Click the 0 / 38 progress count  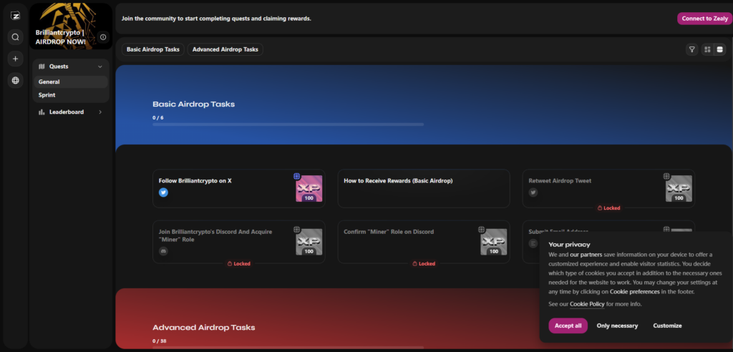click(x=160, y=341)
